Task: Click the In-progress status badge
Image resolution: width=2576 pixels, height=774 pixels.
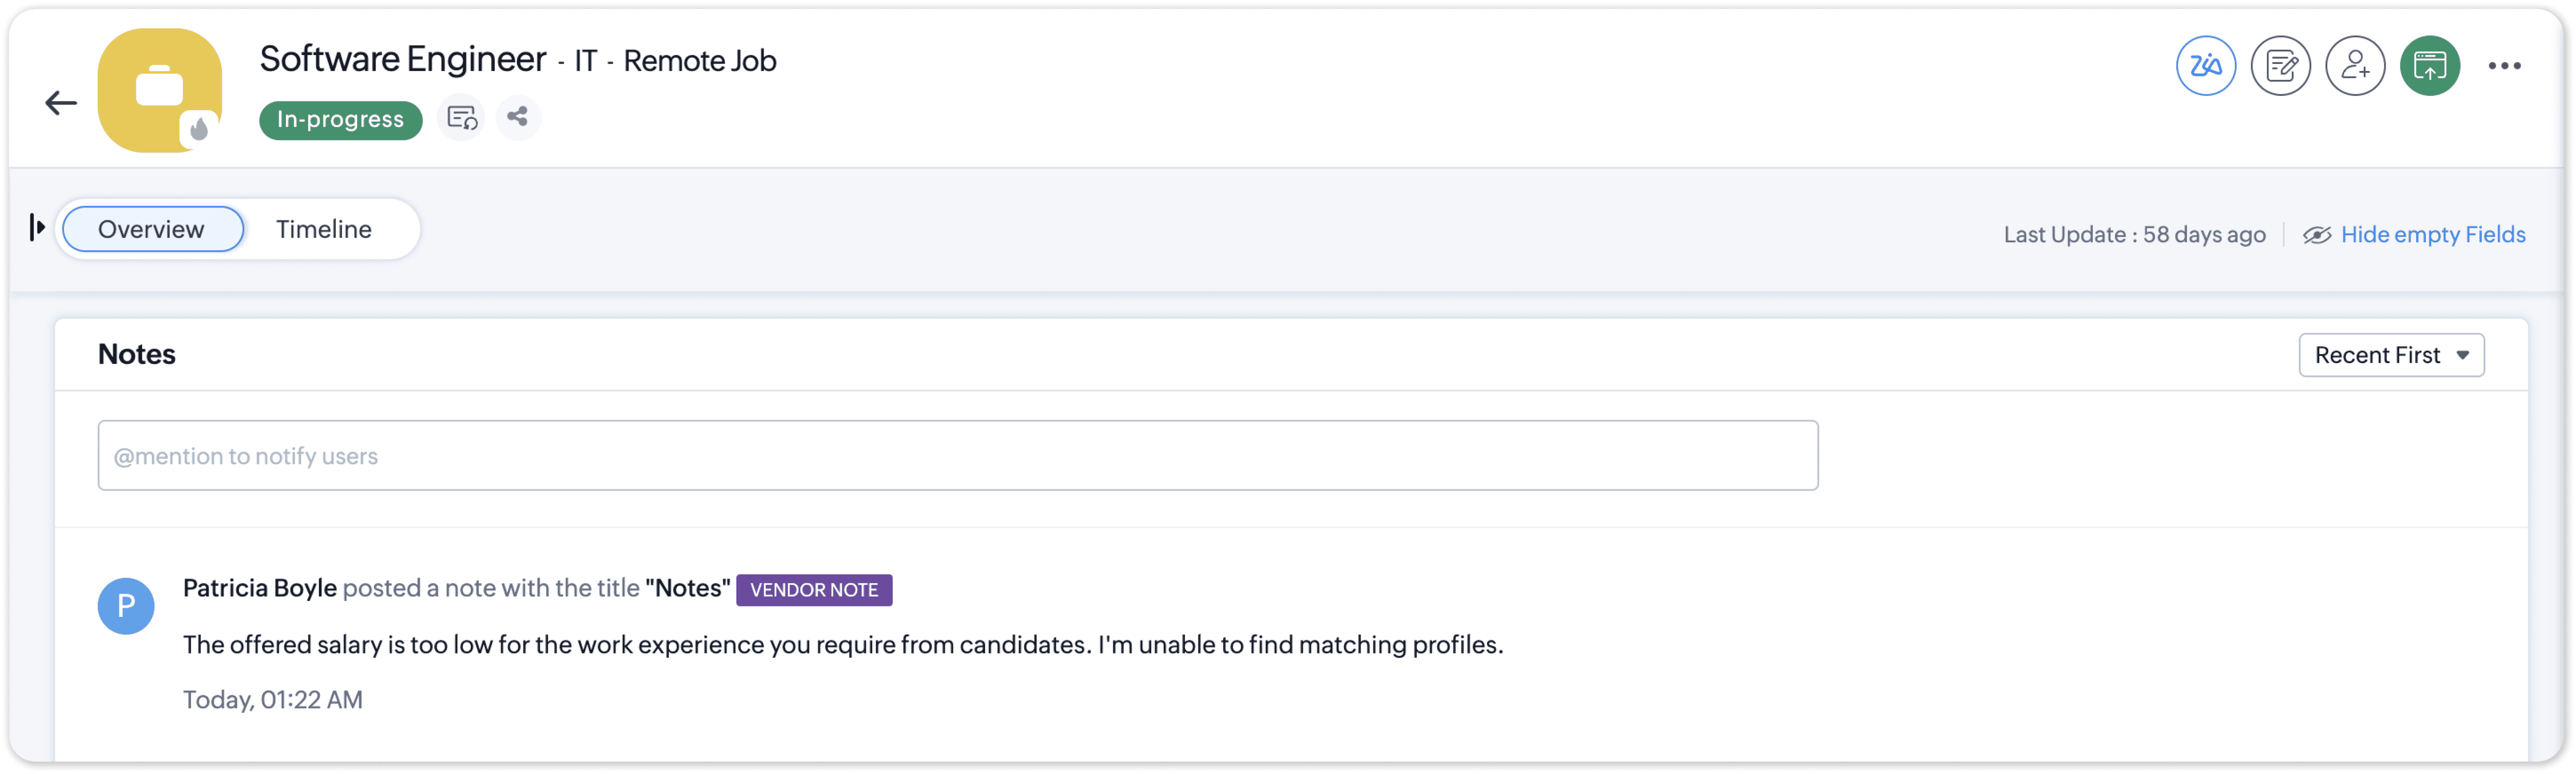Action: pos(340,120)
